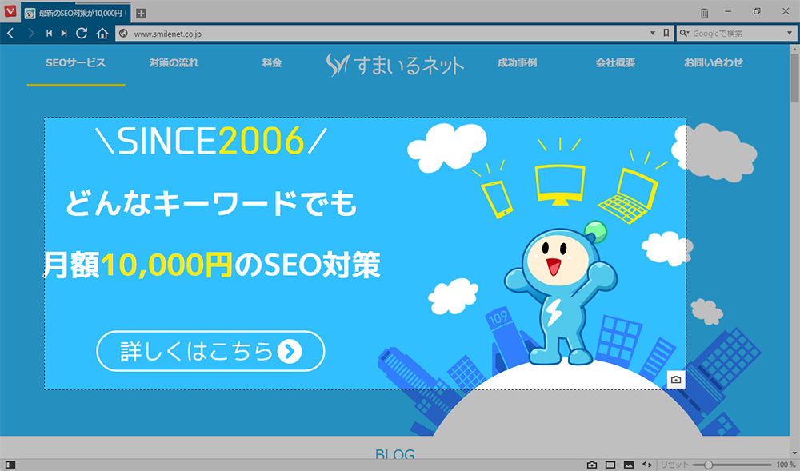The width and height of the screenshot is (800, 471).
Task: Open the 成功事例 menu item
Action: pyautogui.click(x=518, y=62)
